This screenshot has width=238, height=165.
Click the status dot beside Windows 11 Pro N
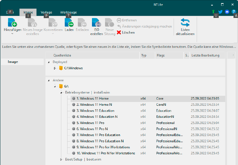click(74, 129)
